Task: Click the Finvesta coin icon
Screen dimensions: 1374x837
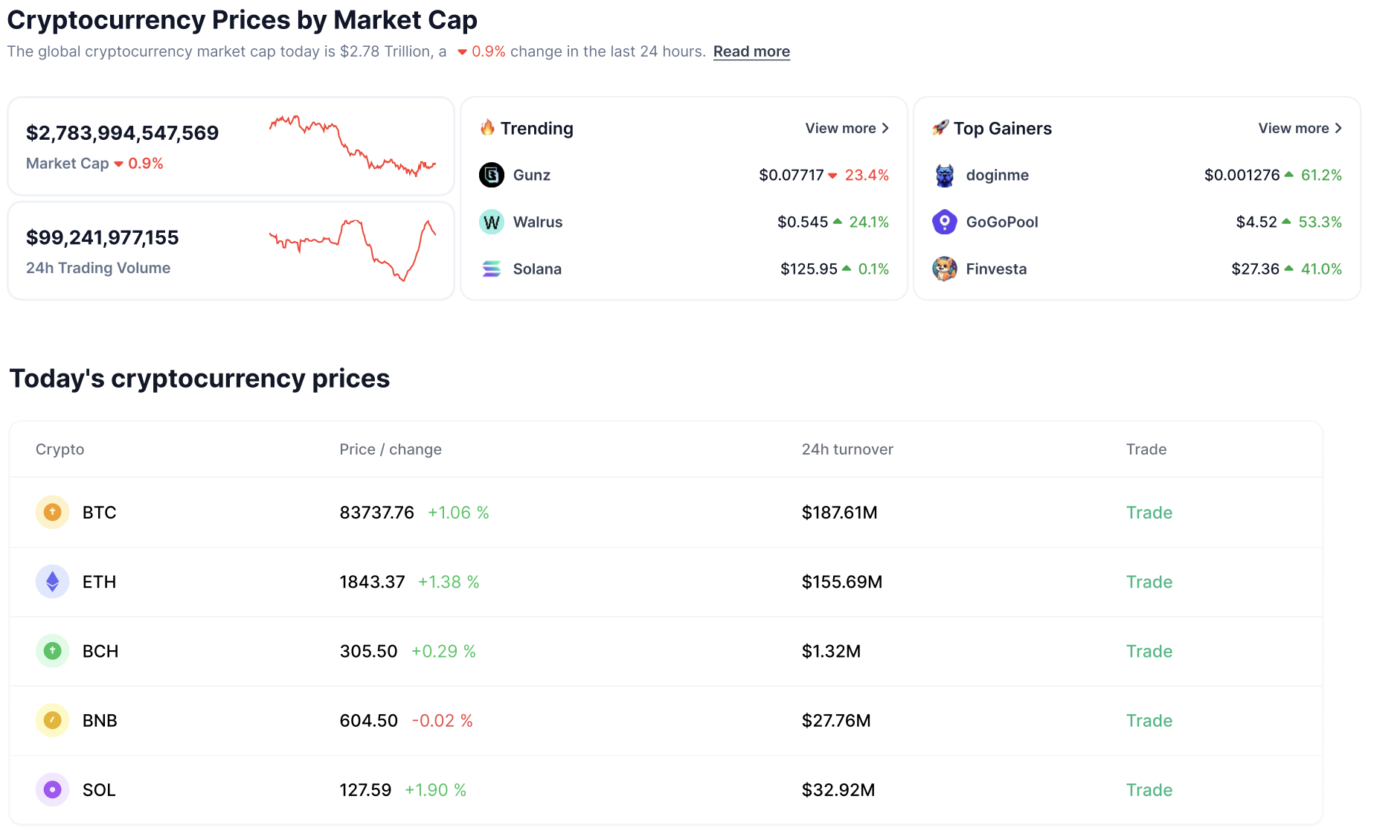Action: [944, 269]
